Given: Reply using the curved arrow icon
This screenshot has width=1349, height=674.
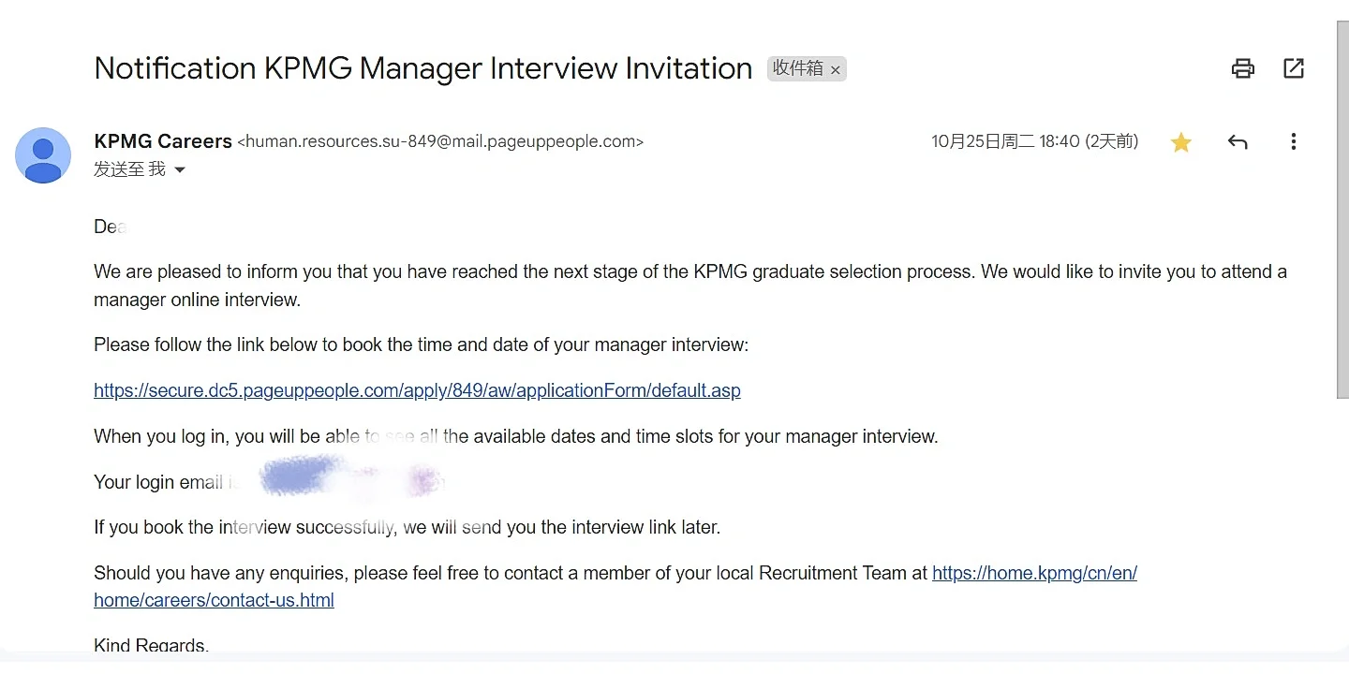Looking at the screenshot, I should coord(1238,142).
